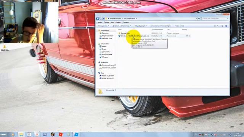Select Загрузки in navigation pane
244x137 pixels.
104,33
